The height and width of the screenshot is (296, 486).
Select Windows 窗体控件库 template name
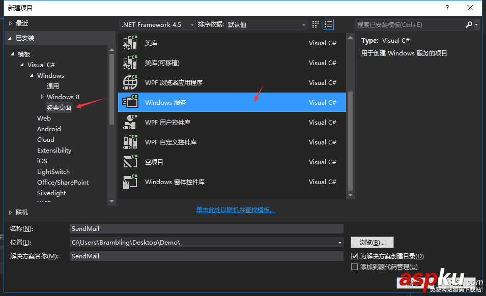[x=175, y=182]
